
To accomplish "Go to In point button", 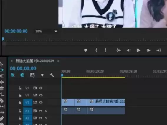I will point(118,50).
